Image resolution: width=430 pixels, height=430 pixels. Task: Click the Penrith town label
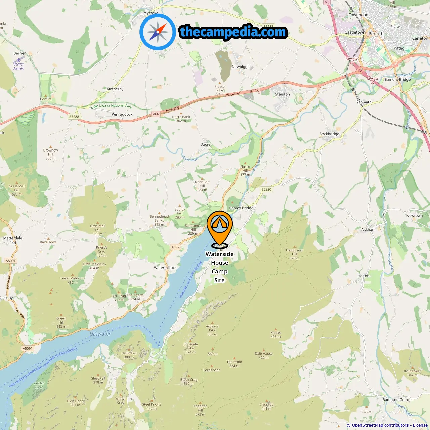point(376,34)
